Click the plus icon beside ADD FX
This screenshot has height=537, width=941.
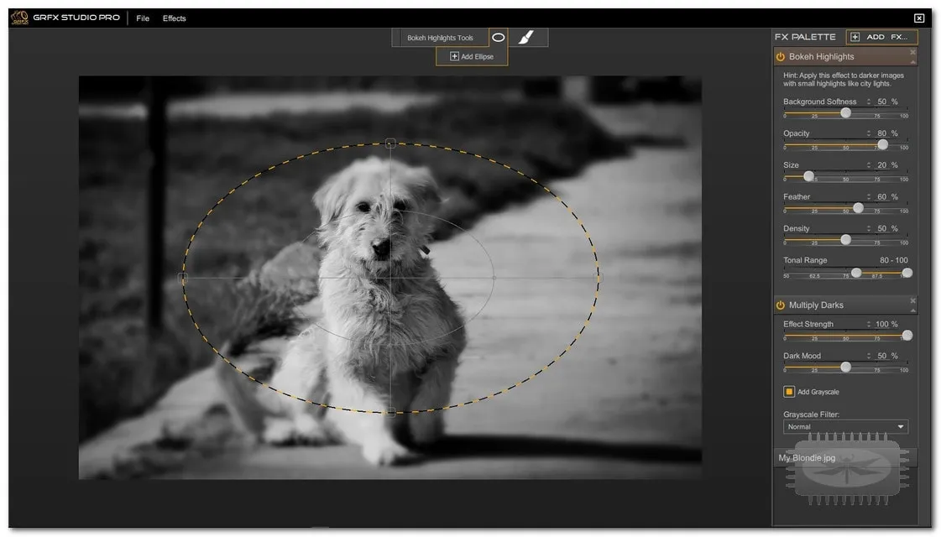(855, 37)
